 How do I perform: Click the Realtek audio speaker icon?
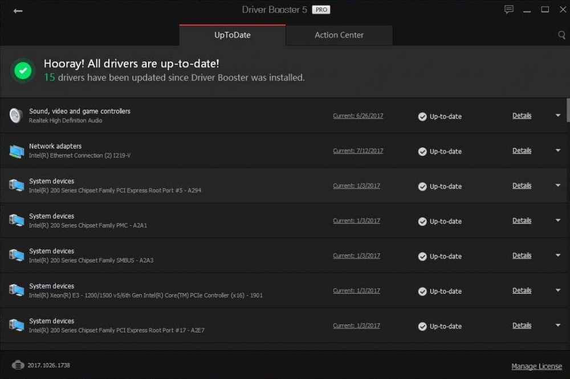click(x=16, y=116)
